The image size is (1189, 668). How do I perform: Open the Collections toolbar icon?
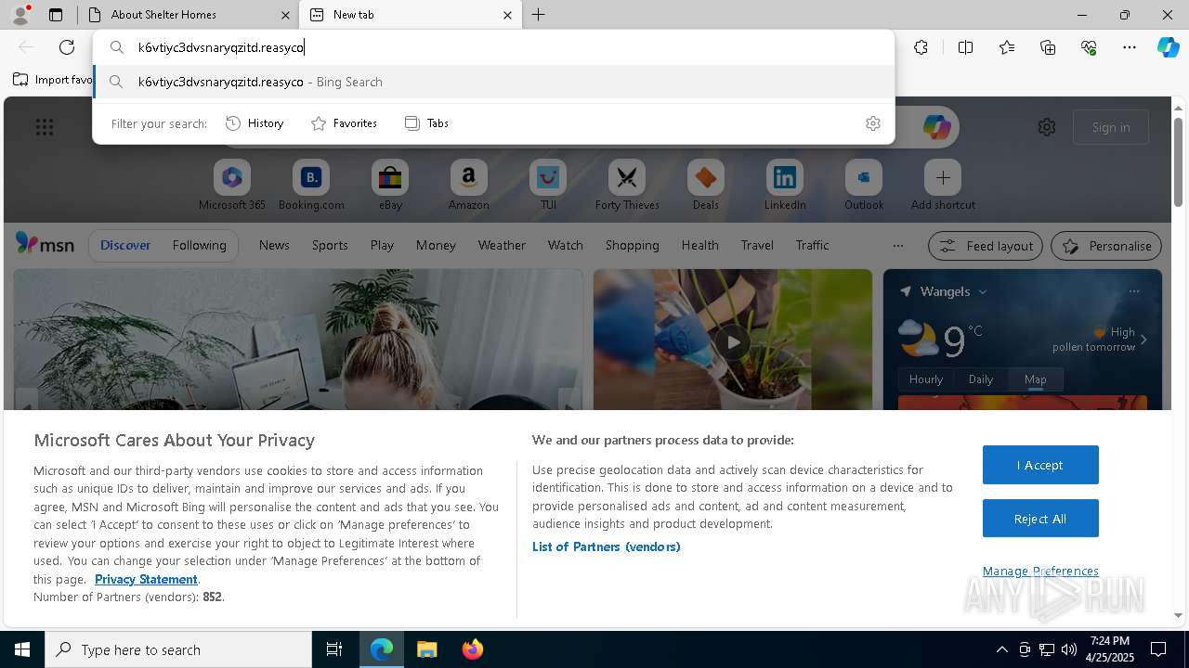click(1048, 47)
